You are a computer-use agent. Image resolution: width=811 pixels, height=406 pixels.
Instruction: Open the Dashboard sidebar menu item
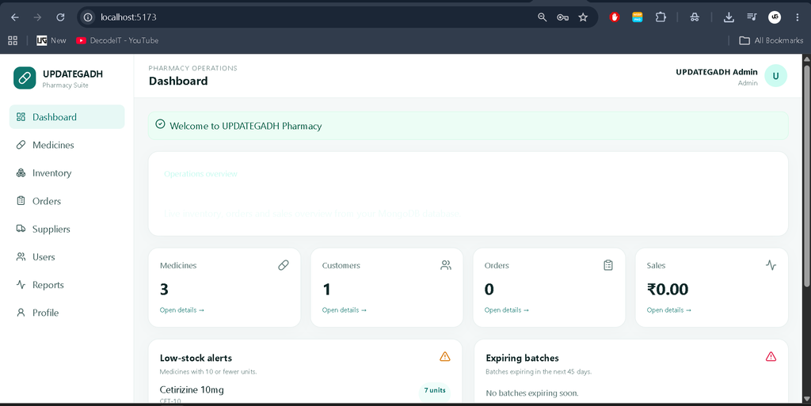[x=67, y=117]
